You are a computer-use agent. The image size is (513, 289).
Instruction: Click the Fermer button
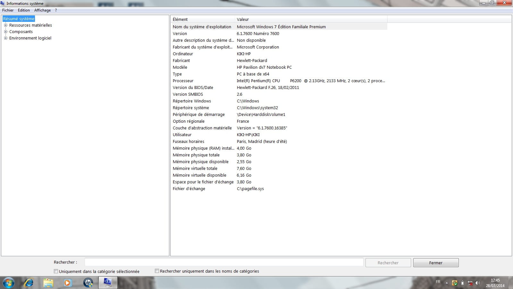click(436, 263)
